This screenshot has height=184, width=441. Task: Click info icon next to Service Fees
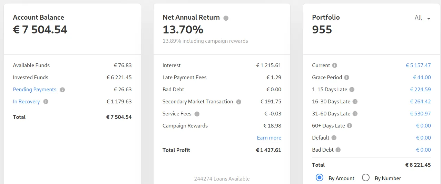point(197,114)
